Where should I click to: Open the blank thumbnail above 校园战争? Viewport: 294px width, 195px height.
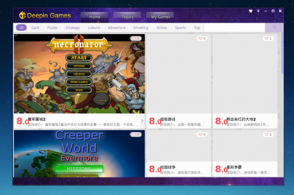click(178, 146)
